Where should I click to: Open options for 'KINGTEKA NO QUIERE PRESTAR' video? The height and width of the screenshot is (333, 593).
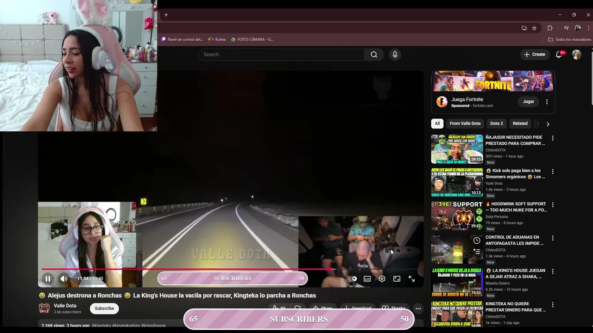(x=552, y=305)
